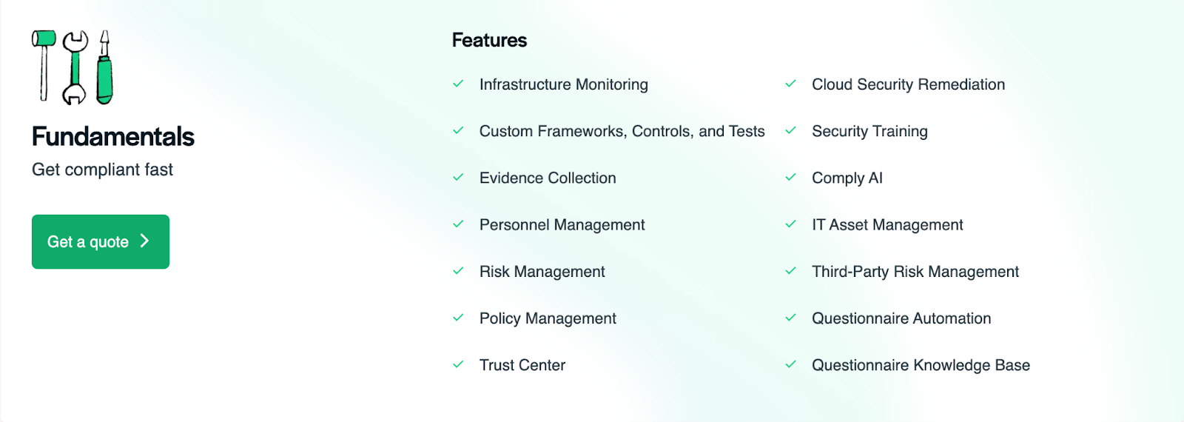Click the checkmark next to Trust Center
Viewport: 1184px width, 422px height.
pos(458,365)
